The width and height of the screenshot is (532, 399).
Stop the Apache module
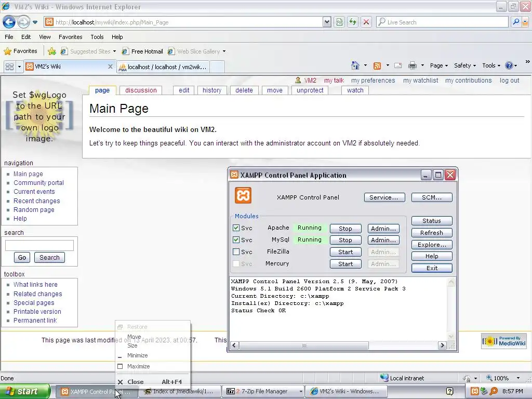(345, 229)
